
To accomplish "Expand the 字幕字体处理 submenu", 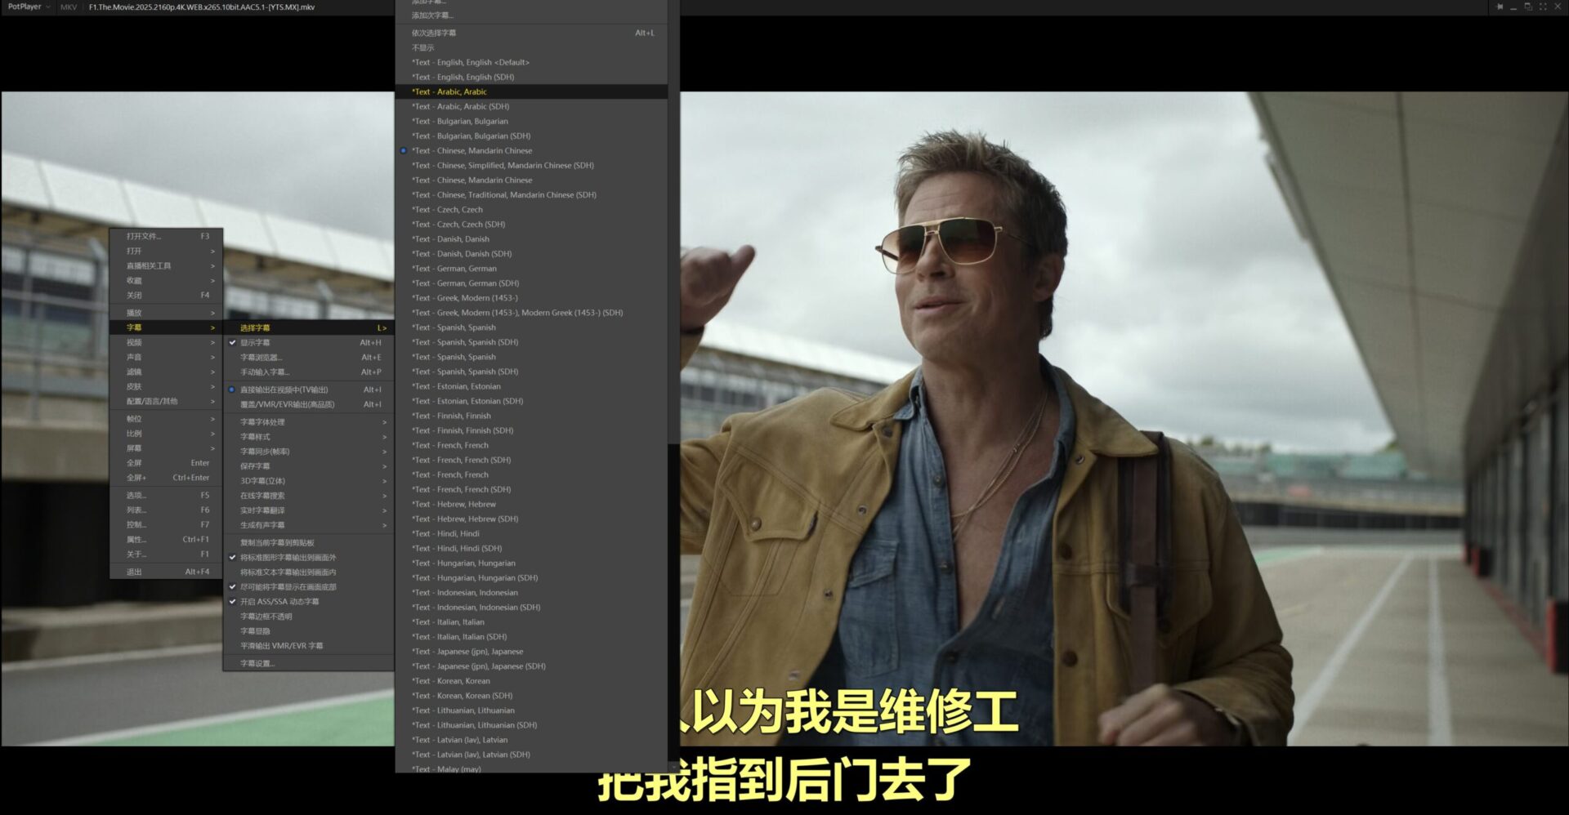I will tap(309, 422).
